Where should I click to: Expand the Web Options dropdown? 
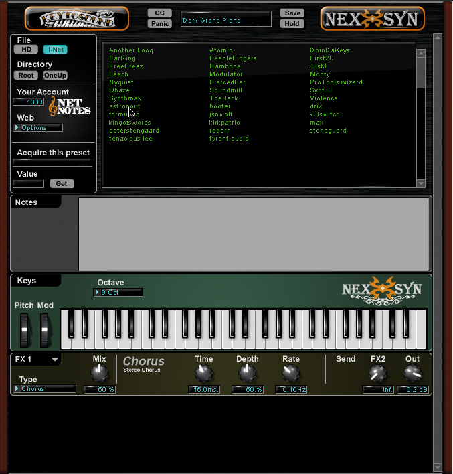coord(38,128)
